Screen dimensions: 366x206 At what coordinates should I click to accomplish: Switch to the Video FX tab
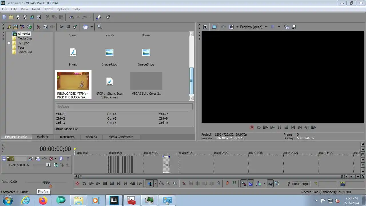91,137
